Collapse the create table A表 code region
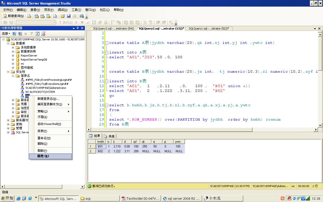Viewport: 323px width, 202px height. pos(106,43)
